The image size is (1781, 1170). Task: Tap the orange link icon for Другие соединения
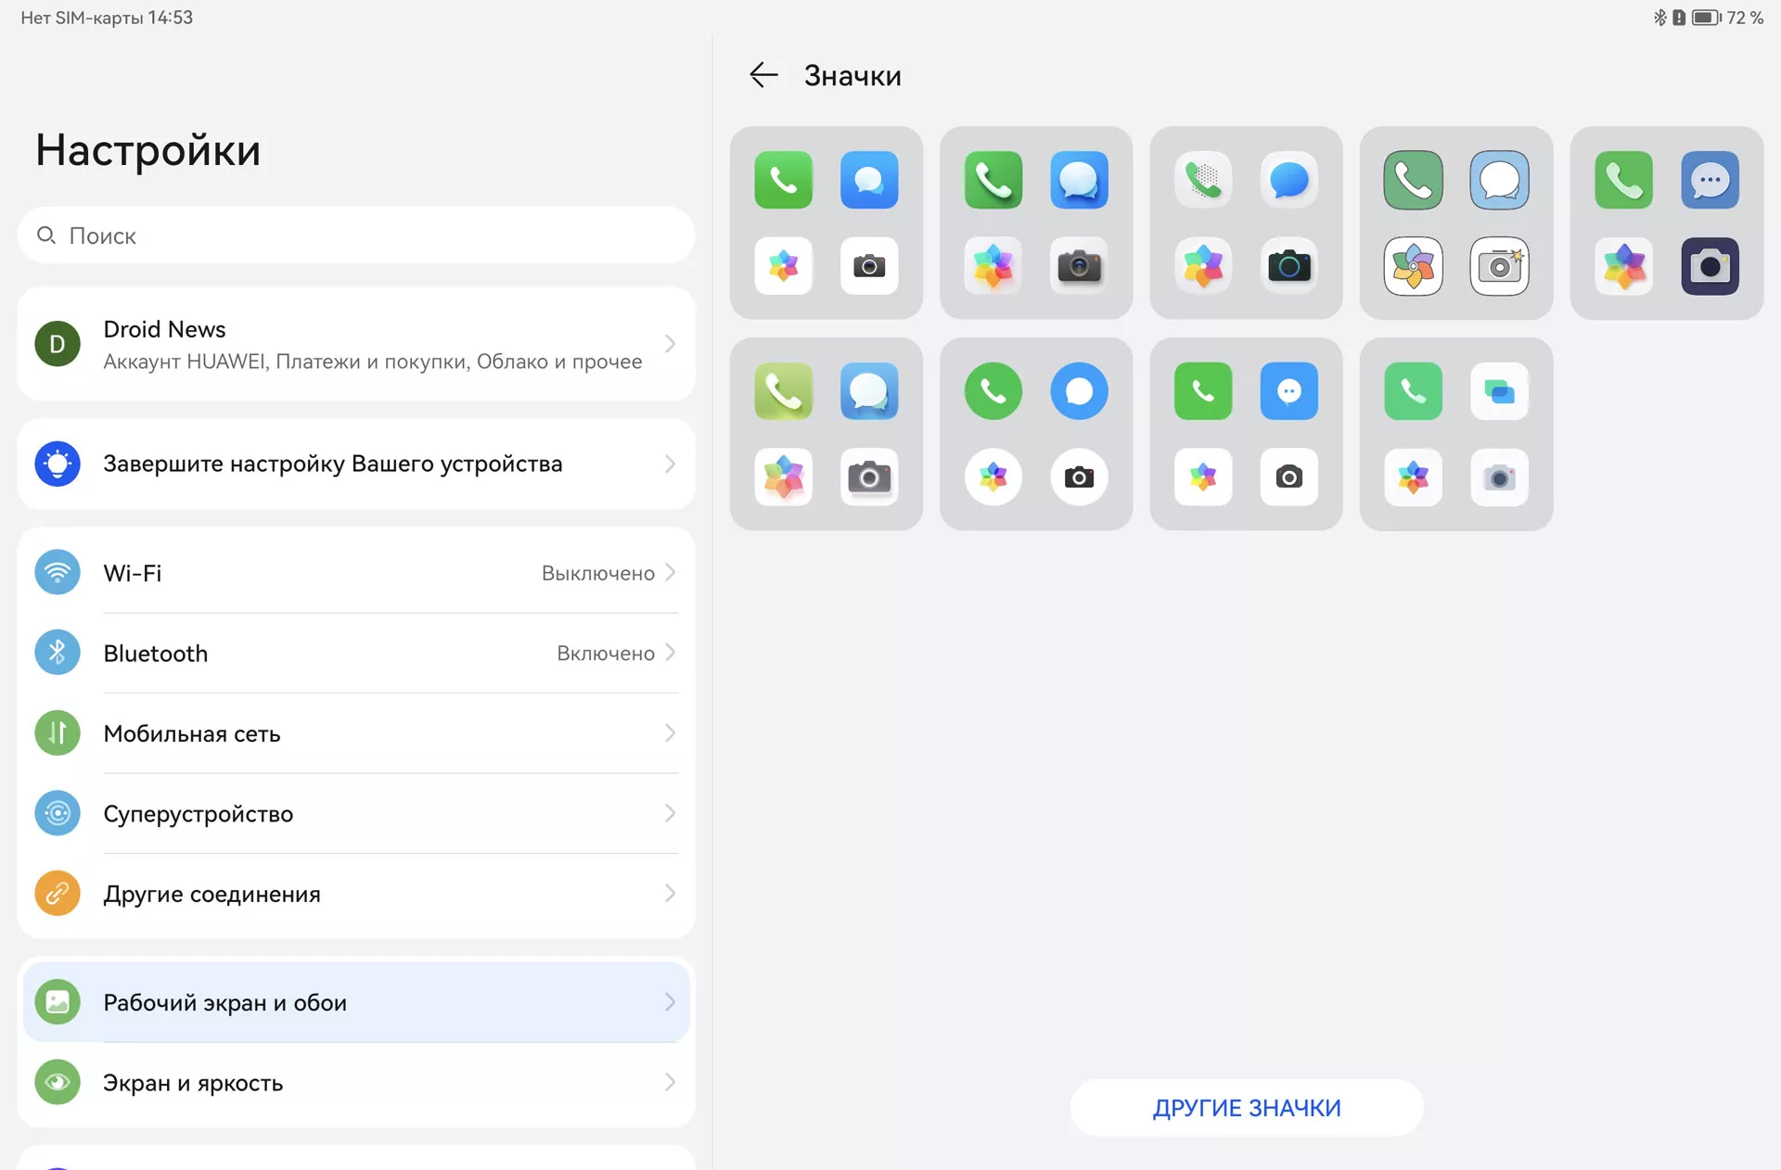tap(58, 894)
